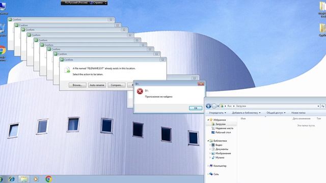Click OK in the D:\ error dialog
Screen dimensions: 326x183
coord(196,108)
